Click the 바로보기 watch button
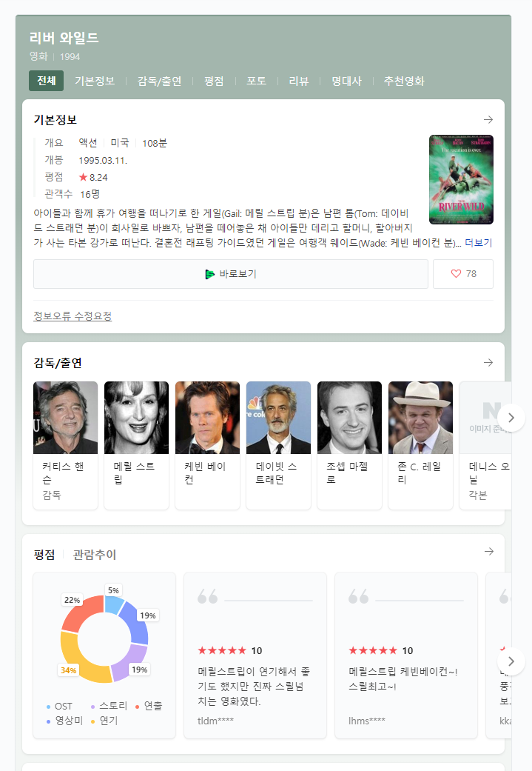This screenshot has height=771, width=532. point(231,274)
